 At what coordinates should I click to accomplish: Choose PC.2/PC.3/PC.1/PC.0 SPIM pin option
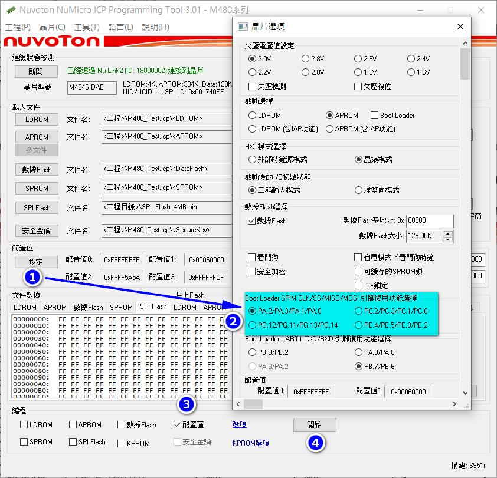359,311
